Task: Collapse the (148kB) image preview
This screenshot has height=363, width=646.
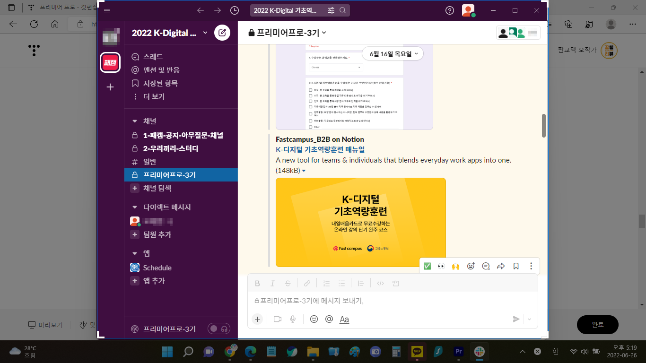Action: coord(304,171)
